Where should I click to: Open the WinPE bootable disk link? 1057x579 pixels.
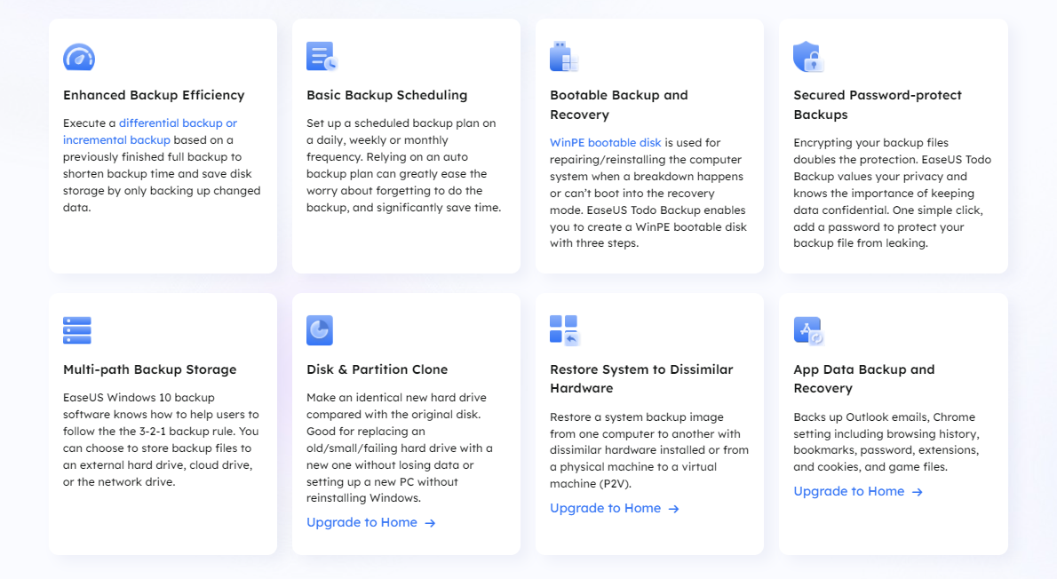coord(605,142)
